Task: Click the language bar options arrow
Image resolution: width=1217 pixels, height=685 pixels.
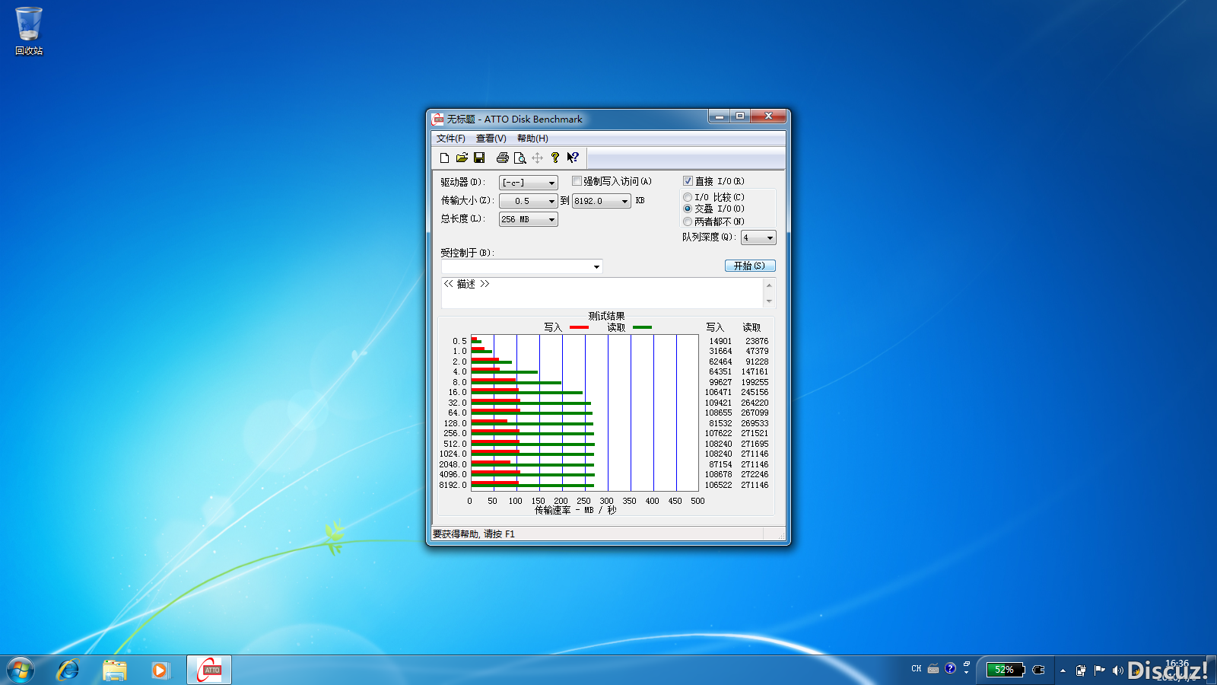Action: (x=967, y=673)
